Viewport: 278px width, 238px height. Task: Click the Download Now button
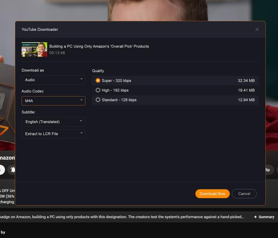[x=212, y=194]
